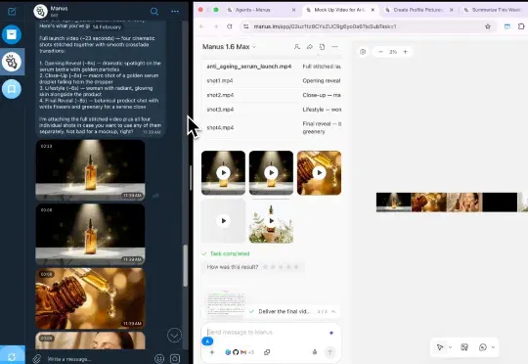
Task: Click the paperclip attach icon in Telegram
Action: [x=37, y=358]
